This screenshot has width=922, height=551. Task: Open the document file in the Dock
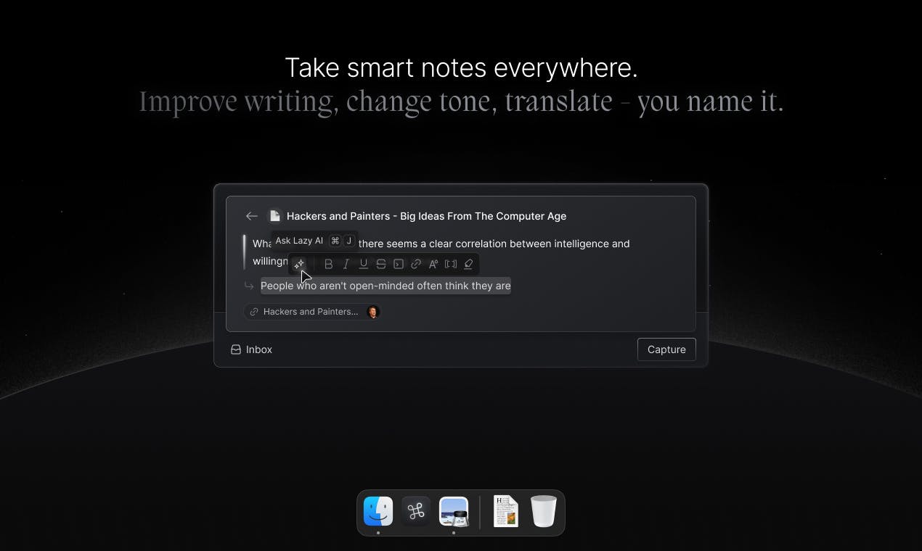pos(506,512)
